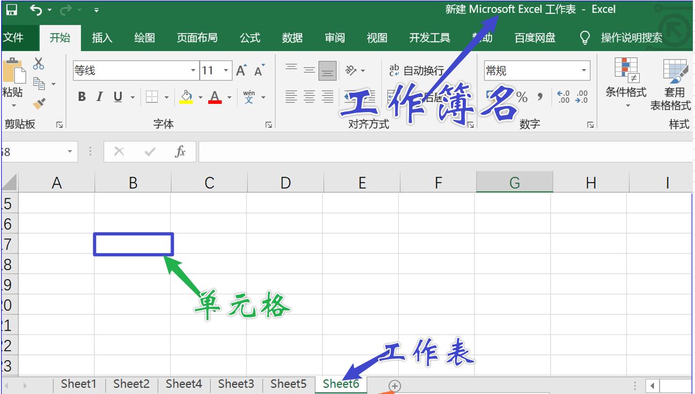This screenshot has height=394, width=695.
Task: Click the Name Box field
Action: (39, 152)
